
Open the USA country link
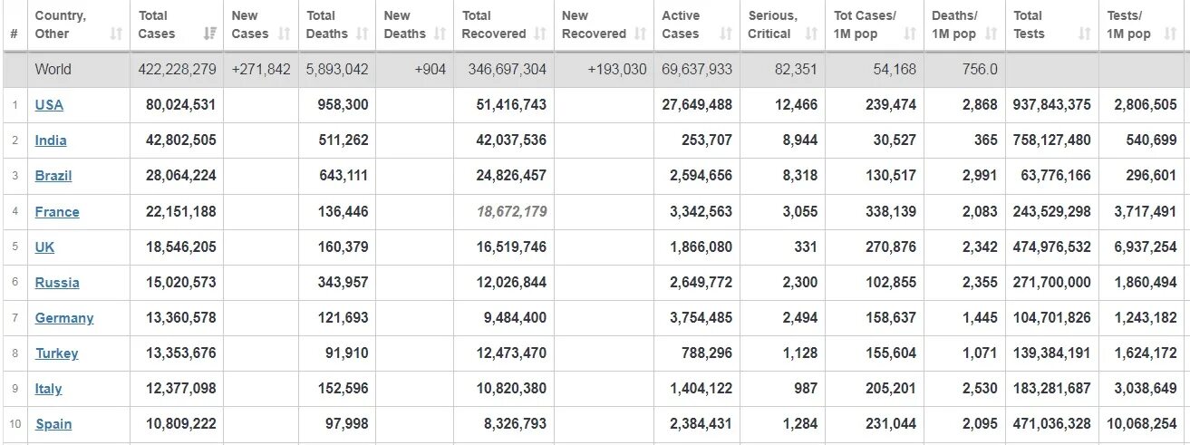pyautogui.click(x=49, y=104)
